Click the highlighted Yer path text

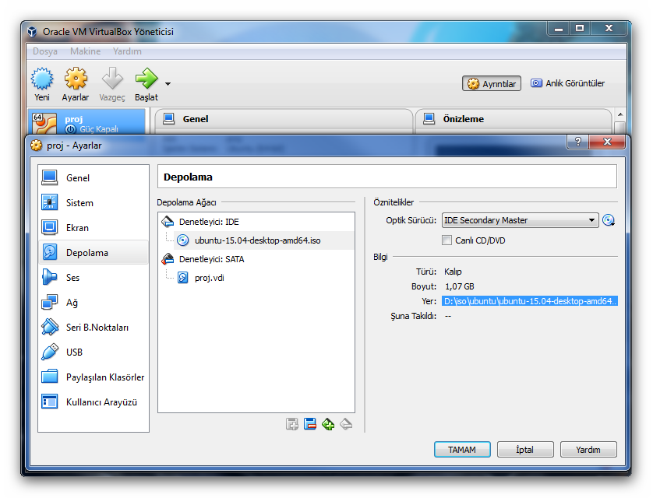pos(530,301)
